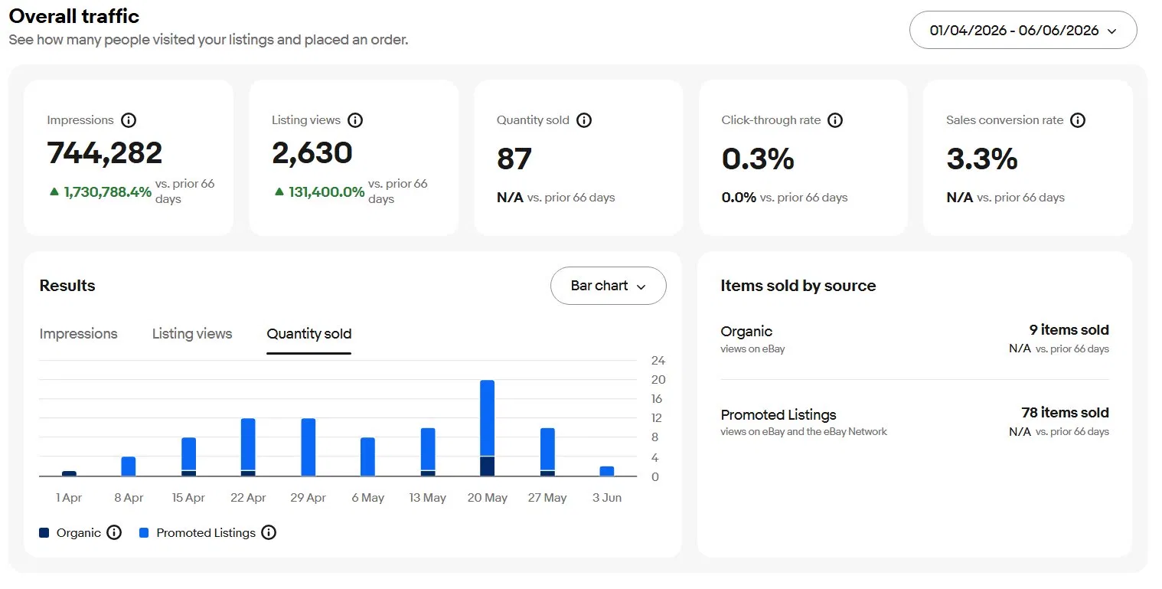Click the 3 Jun bar in chart
The image size is (1162, 589).
607,471
